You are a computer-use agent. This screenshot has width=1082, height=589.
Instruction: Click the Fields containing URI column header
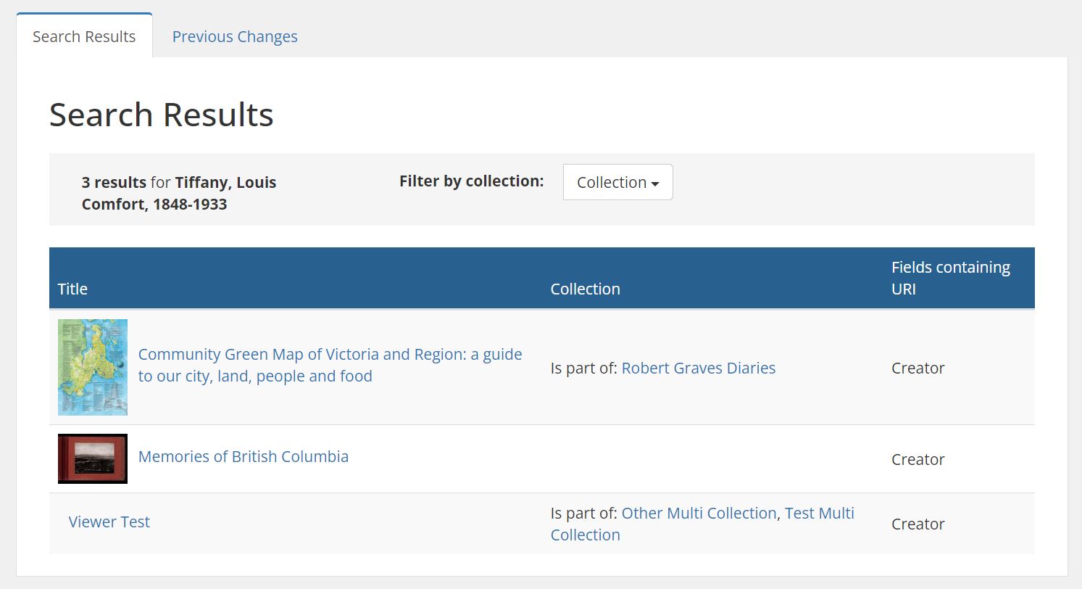(951, 278)
